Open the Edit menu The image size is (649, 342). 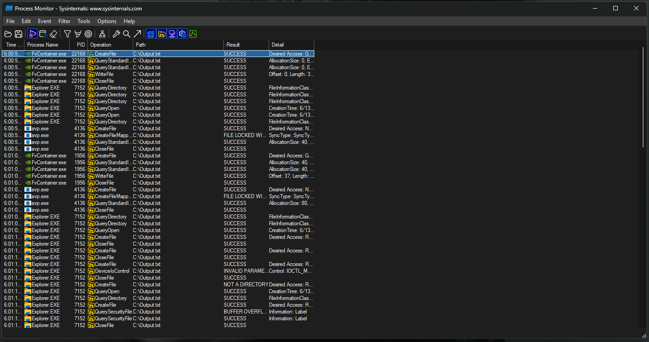pos(26,21)
